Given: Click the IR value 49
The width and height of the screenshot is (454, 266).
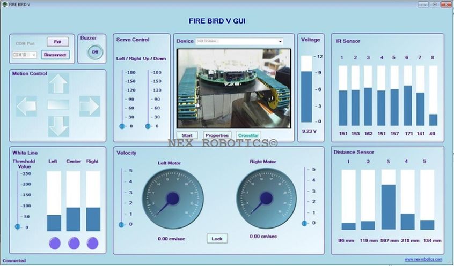Looking at the screenshot, I should [x=432, y=134].
